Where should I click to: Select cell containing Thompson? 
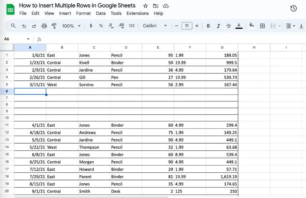(x=94, y=147)
